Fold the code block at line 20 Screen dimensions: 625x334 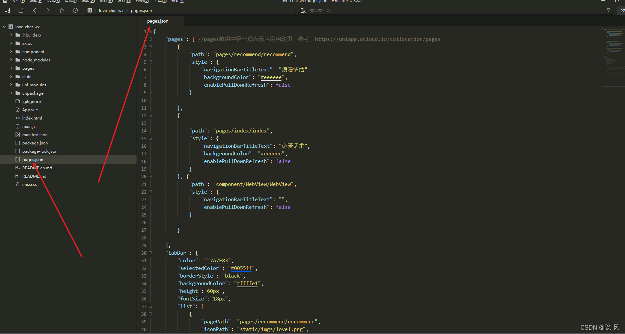[x=151, y=176]
